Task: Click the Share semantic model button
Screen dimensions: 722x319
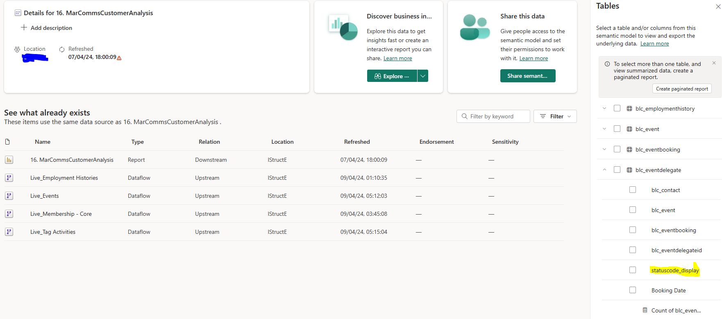Action: coord(528,76)
